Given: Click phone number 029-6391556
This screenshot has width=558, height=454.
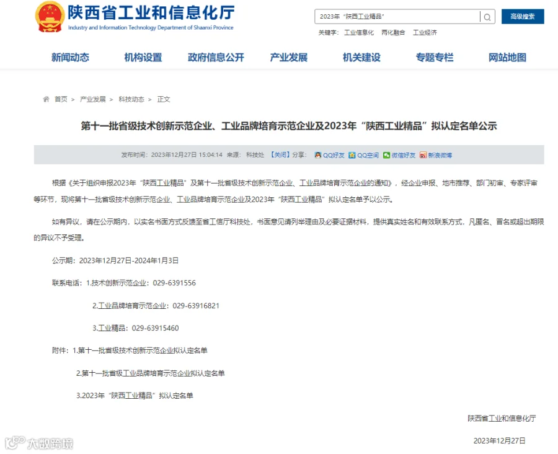Looking at the screenshot, I should [174, 283].
